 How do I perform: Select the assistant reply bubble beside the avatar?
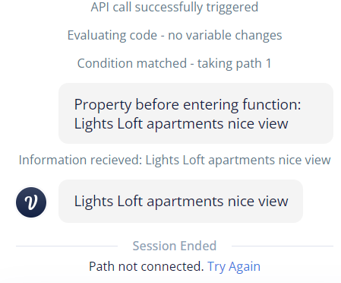[181, 202]
